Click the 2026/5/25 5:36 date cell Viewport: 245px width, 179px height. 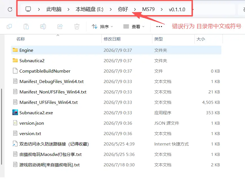(119, 155)
